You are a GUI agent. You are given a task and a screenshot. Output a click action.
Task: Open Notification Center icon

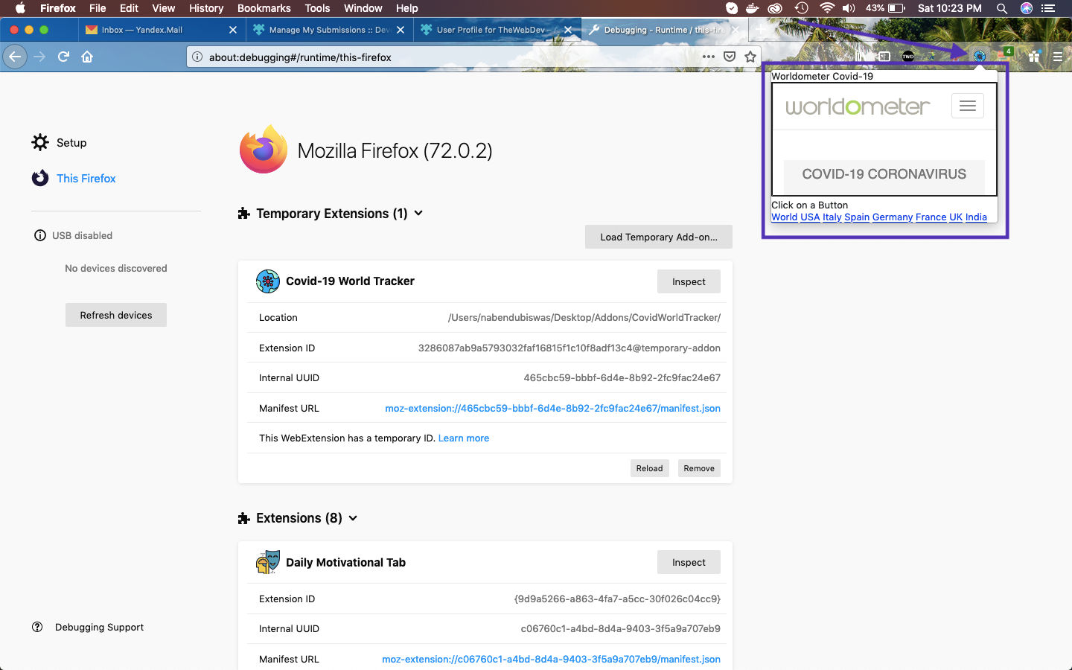[x=1048, y=8]
